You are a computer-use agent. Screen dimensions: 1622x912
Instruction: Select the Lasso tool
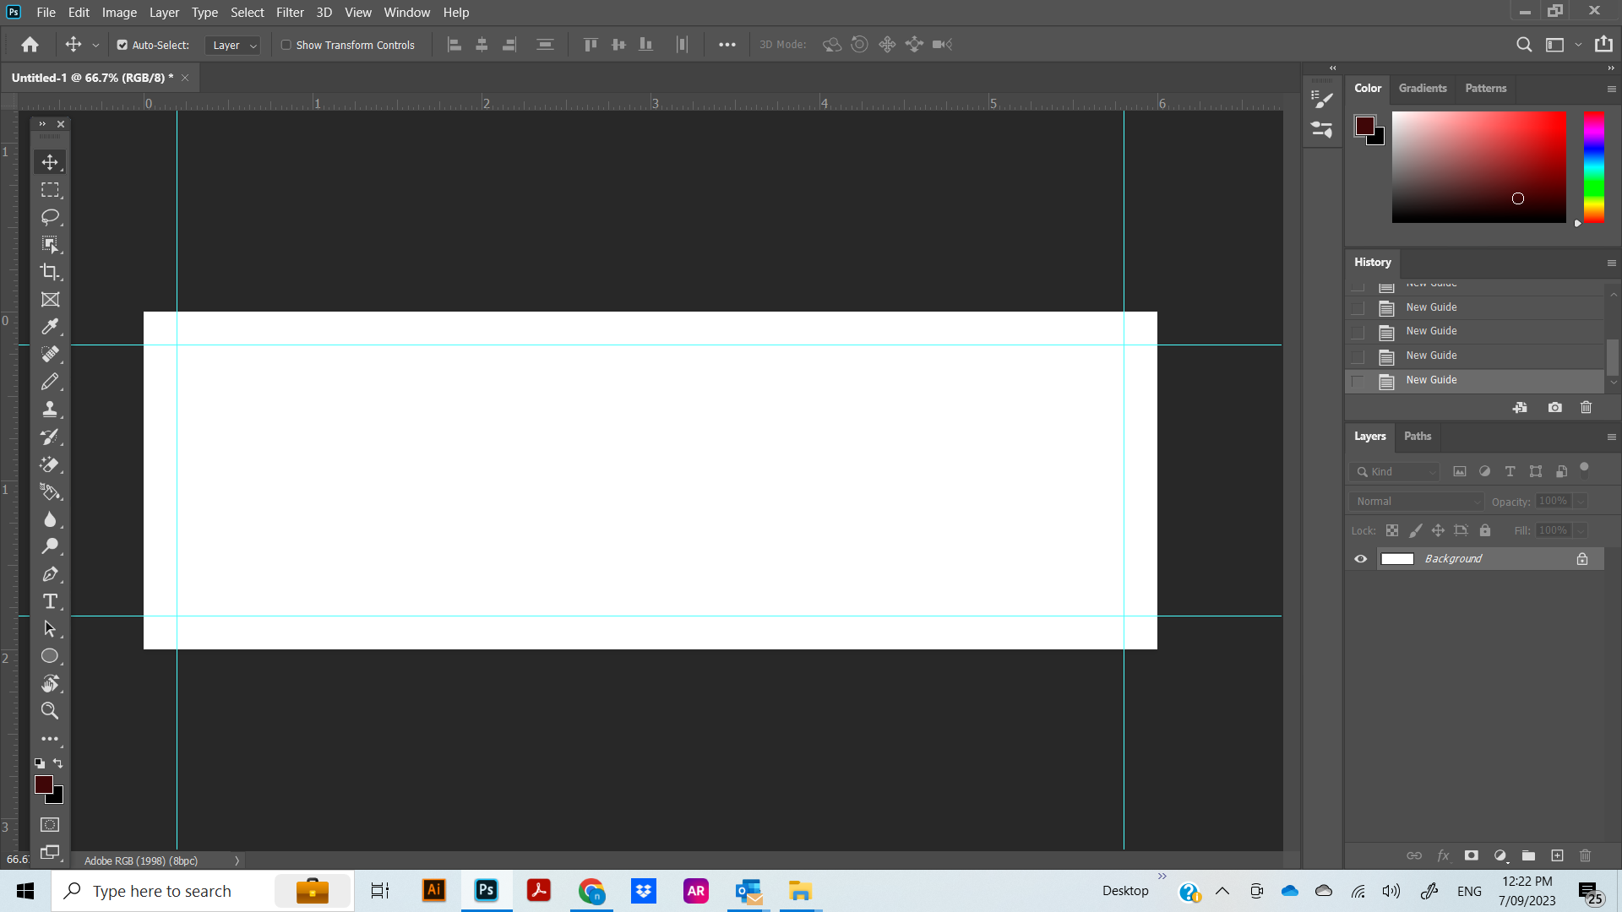[x=50, y=217]
